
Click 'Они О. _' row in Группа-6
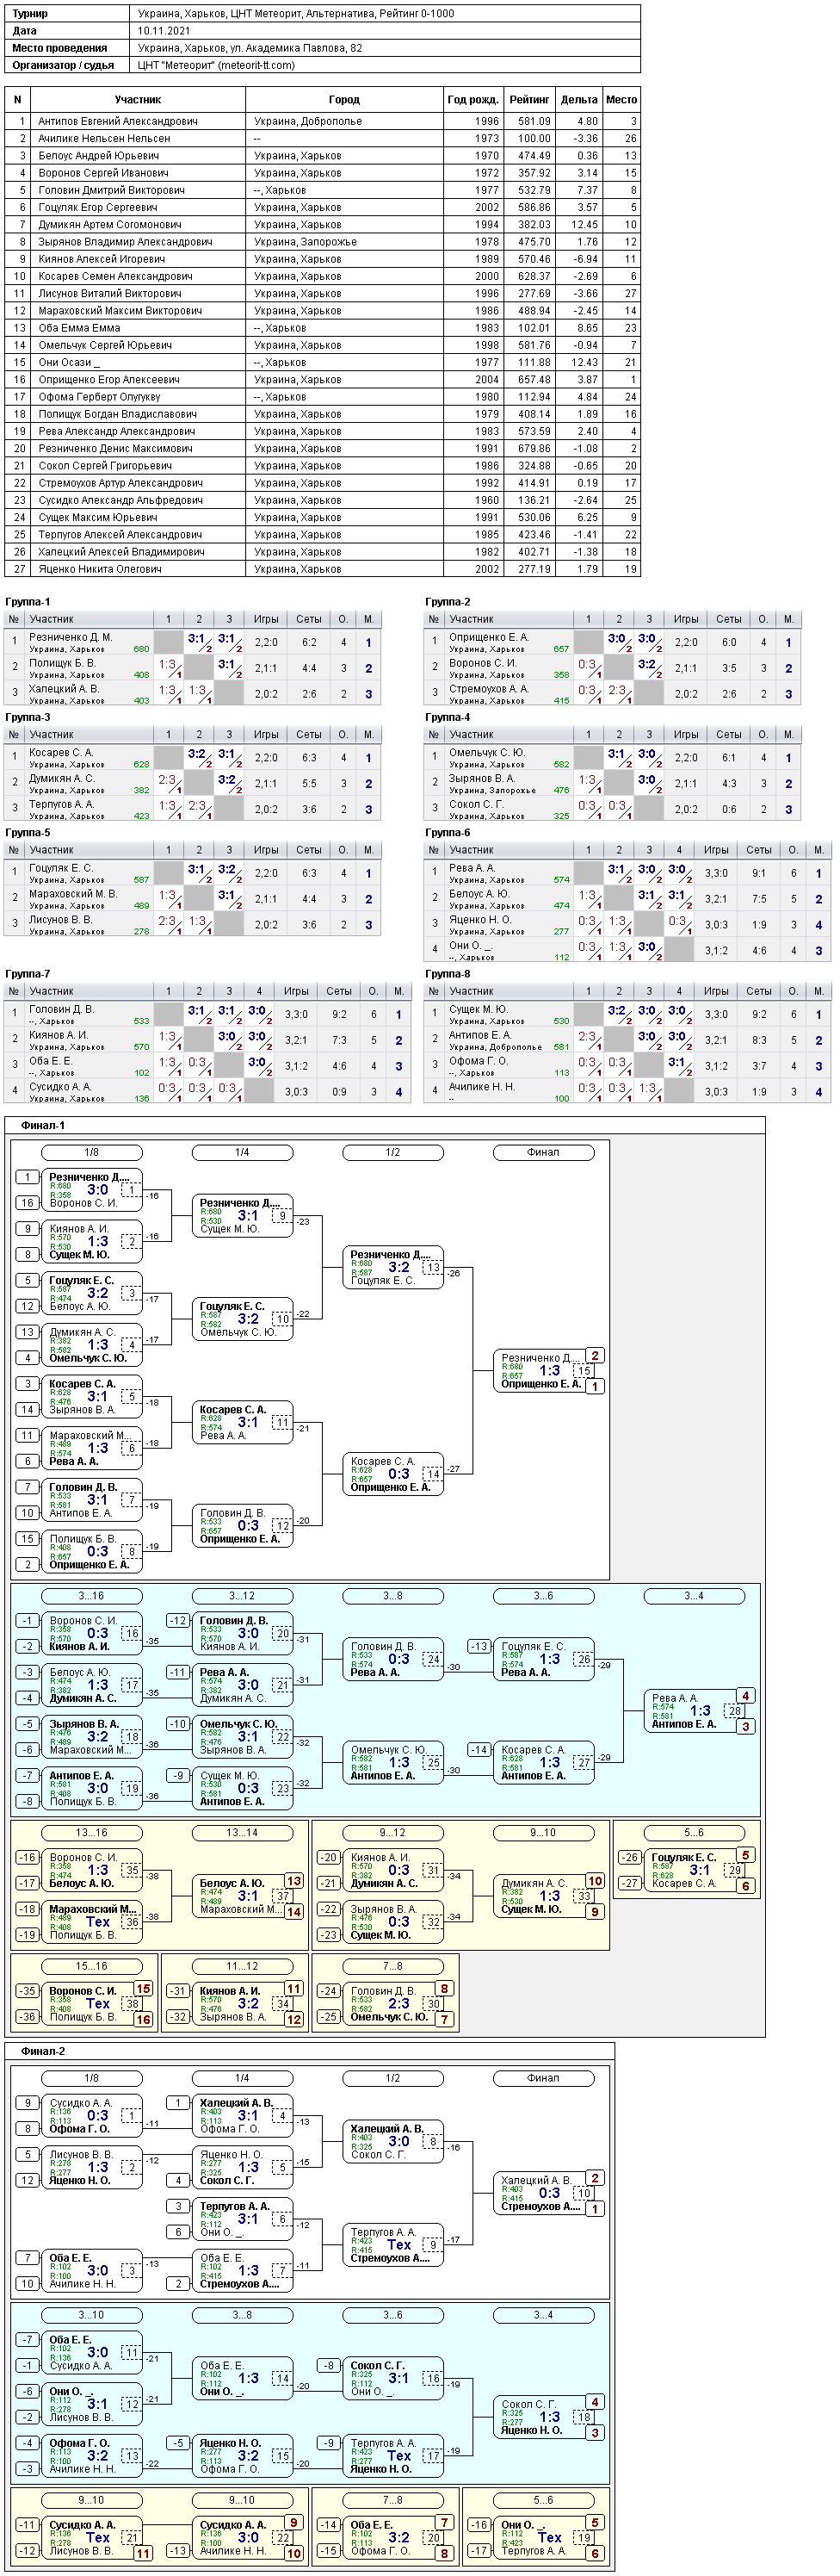[627, 950]
